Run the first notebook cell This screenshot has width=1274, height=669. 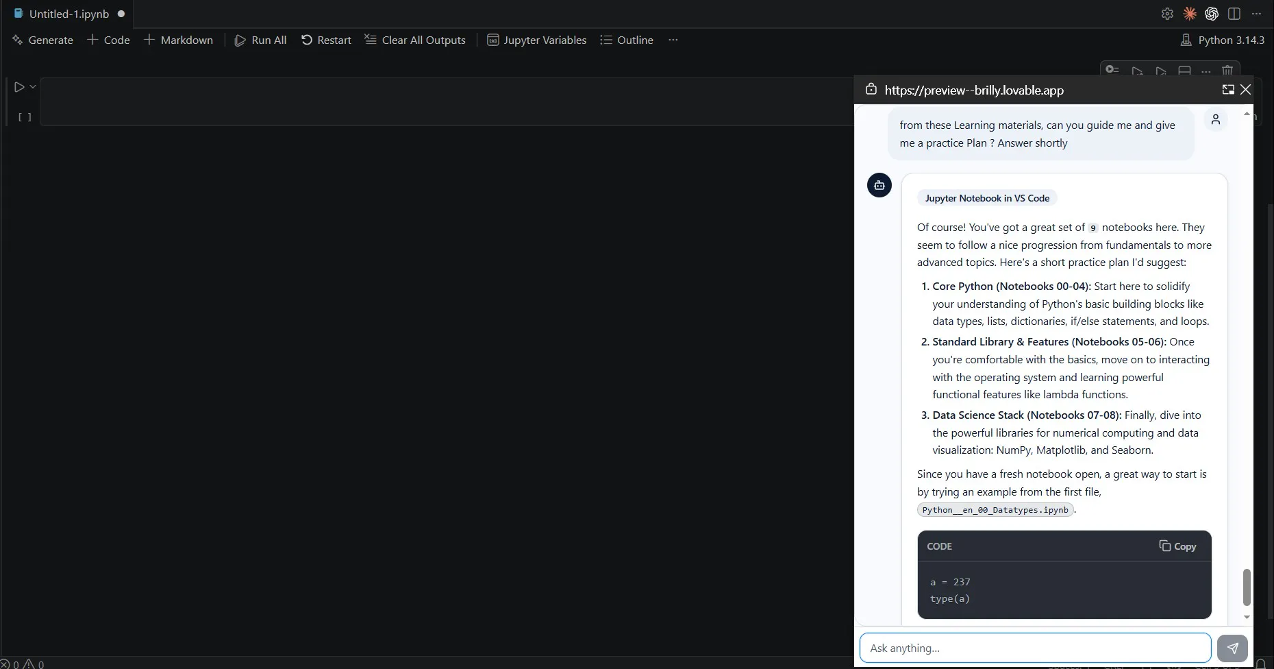(x=19, y=87)
